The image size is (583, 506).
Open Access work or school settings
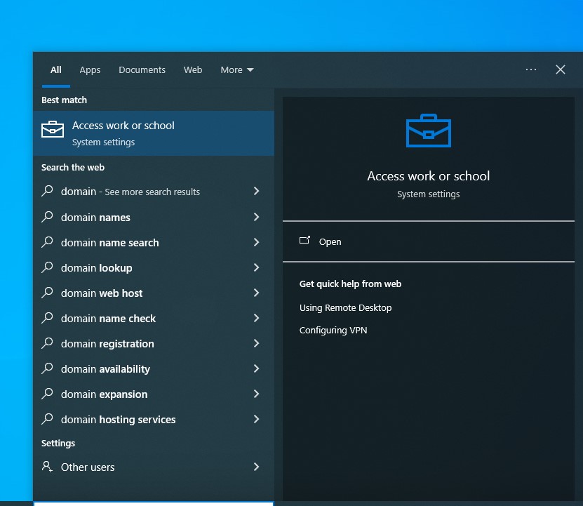pos(123,133)
